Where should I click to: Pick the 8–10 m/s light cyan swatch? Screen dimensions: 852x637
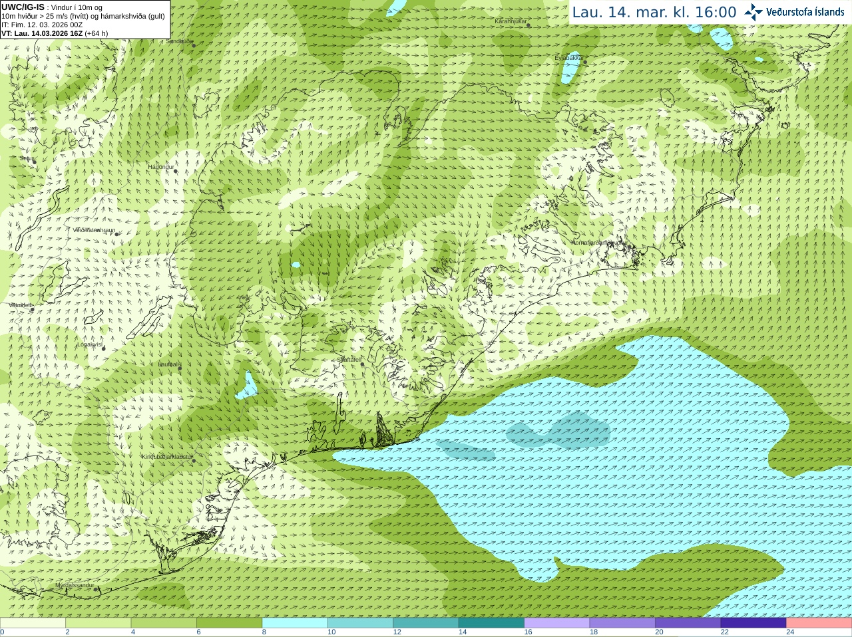point(295,623)
